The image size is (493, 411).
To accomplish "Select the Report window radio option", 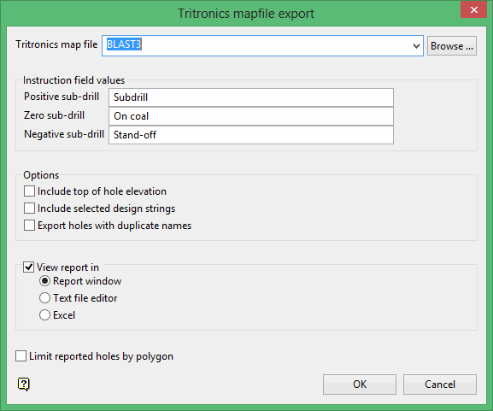I will click(x=44, y=281).
